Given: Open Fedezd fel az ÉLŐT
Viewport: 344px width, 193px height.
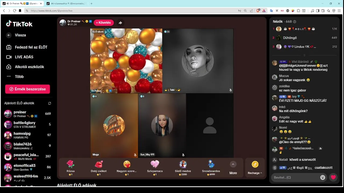Looking at the screenshot, I should tap(27, 47).
